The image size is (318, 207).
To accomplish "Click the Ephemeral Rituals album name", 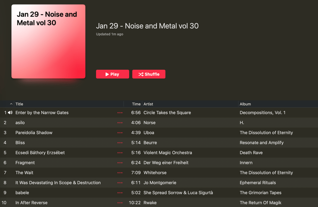I will coord(258,183).
